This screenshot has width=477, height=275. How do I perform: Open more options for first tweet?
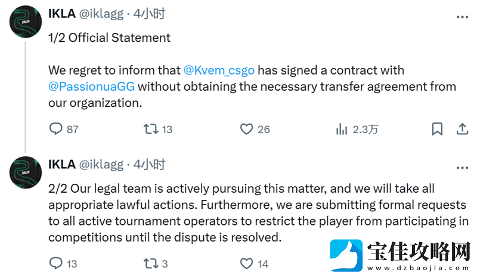pos(462,17)
